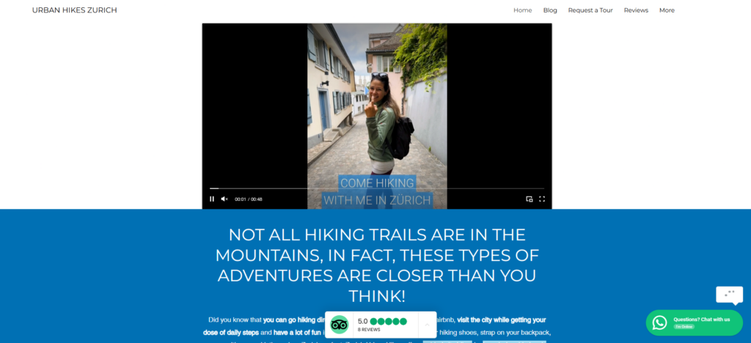
Task: Click the Tripadvisor owl logo
Action: [x=339, y=325]
